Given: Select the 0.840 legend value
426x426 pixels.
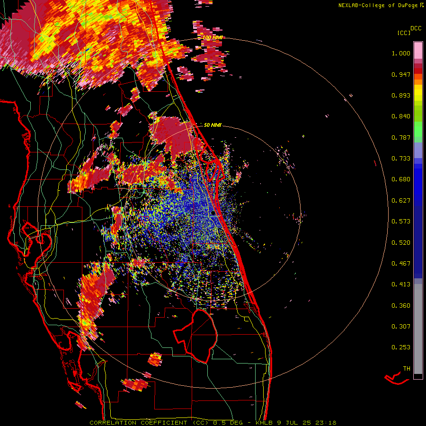Looking at the screenshot, I should pos(401,116).
